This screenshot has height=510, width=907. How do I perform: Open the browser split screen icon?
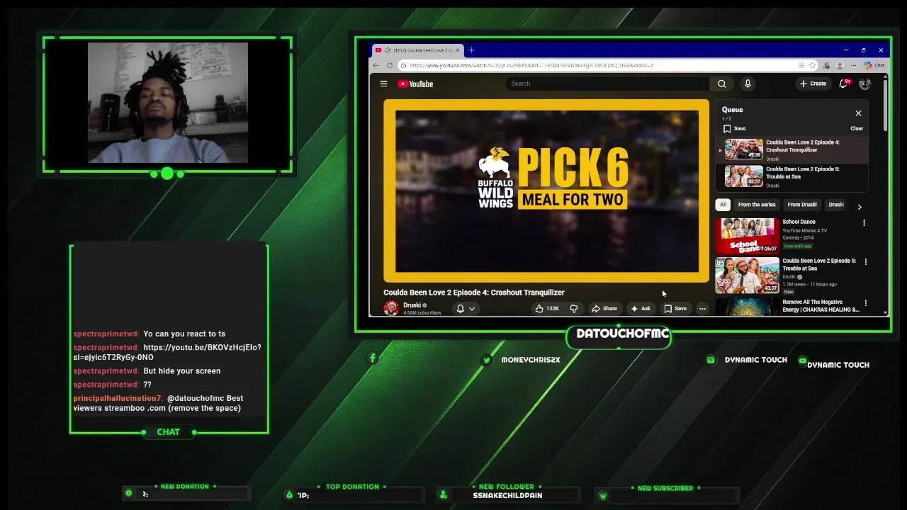pos(801,65)
